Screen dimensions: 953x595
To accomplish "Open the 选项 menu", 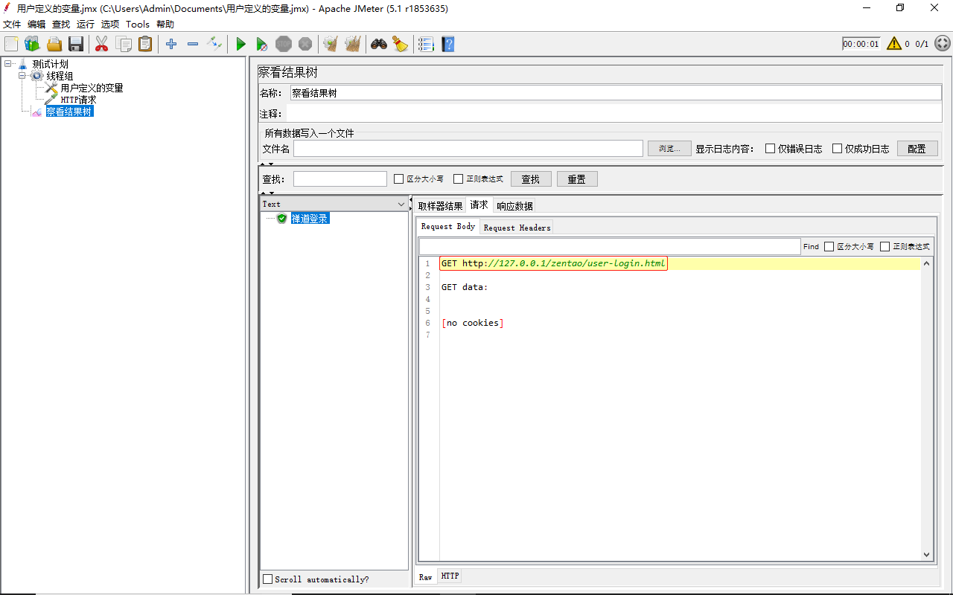I will (x=110, y=25).
